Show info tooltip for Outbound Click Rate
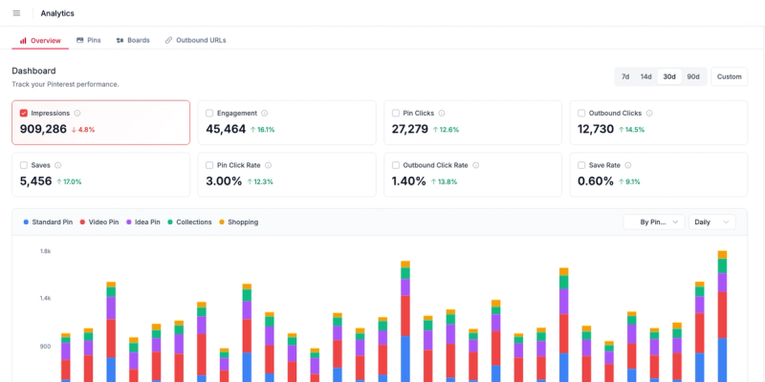 pyautogui.click(x=475, y=165)
